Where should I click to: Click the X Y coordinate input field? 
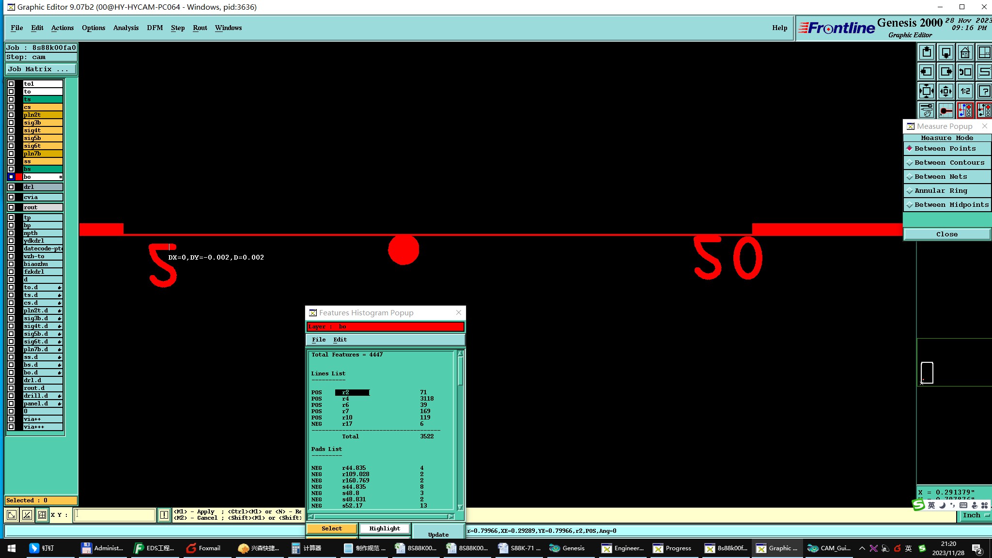coord(115,515)
